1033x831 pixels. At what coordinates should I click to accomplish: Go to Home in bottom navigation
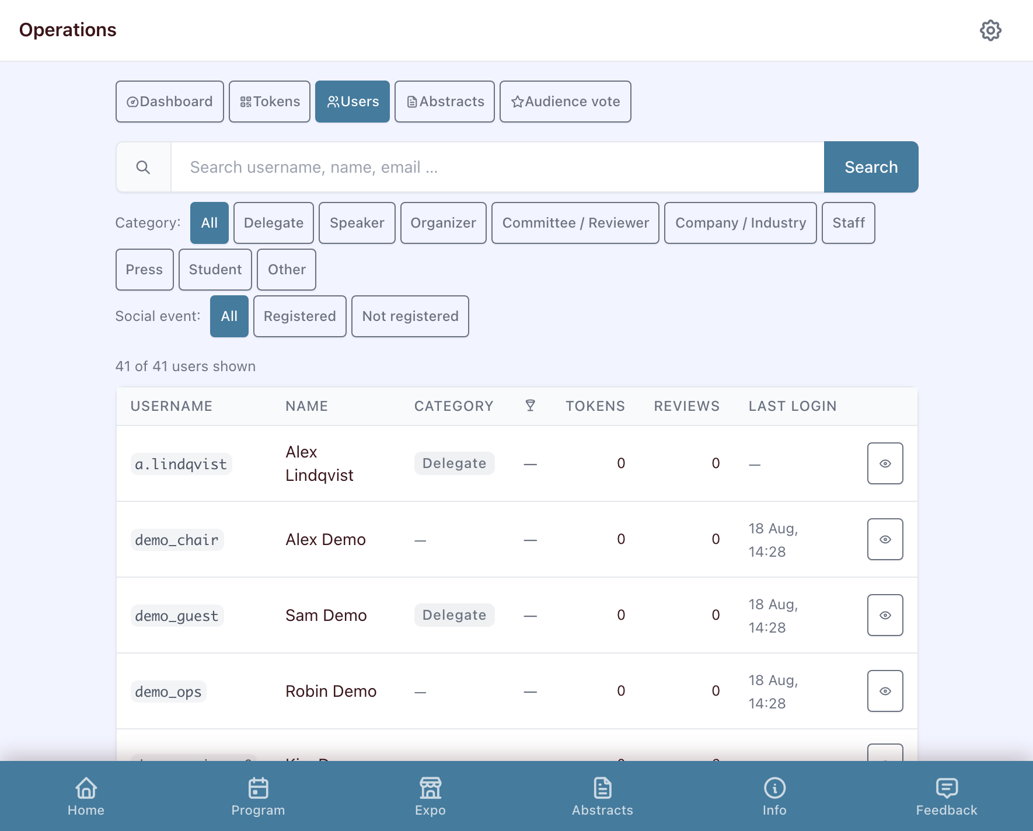point(86,797)
